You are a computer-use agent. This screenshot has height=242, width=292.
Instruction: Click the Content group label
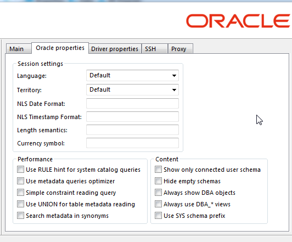coord(167,159)
